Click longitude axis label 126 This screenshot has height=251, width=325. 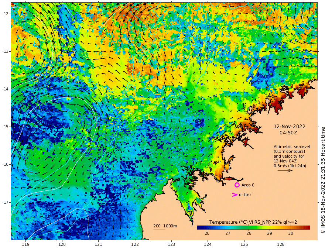281,244
